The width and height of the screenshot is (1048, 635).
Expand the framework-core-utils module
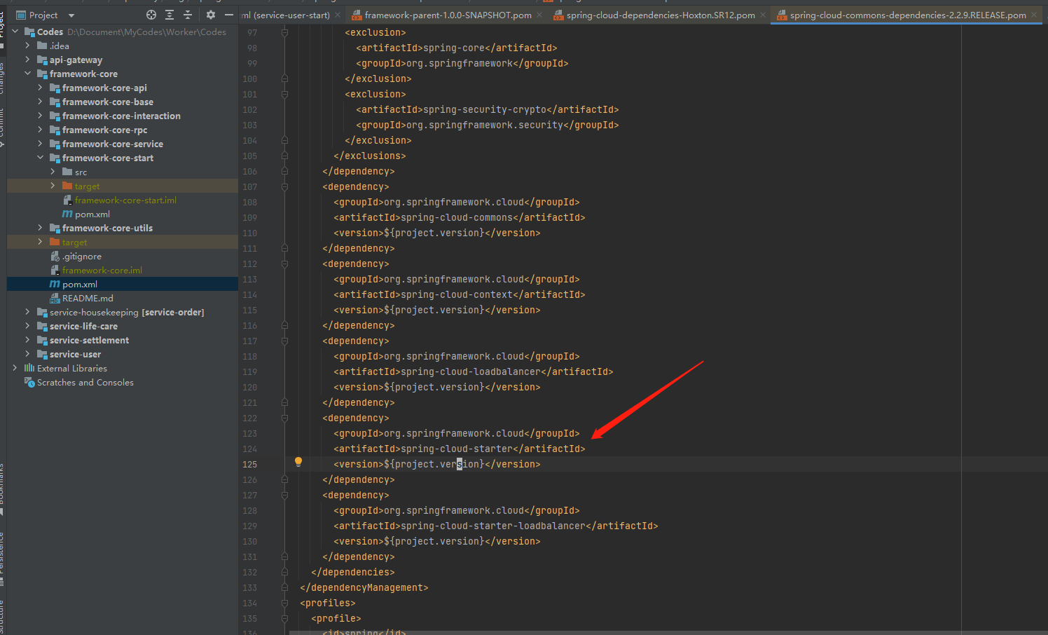coord(40,228)
